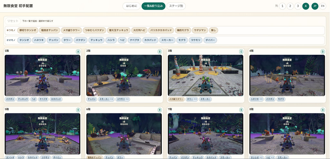Toggle the カタパッド filter in the オオモノ row
This screenshot has height=159, width=330.
point(150,40)
